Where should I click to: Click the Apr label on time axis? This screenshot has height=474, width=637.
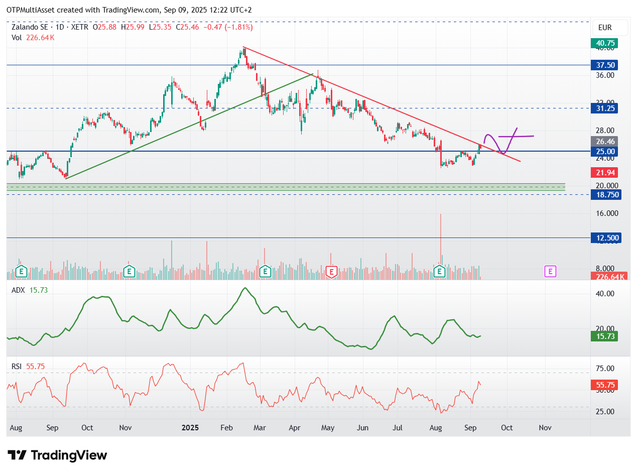tap(295, 428)
